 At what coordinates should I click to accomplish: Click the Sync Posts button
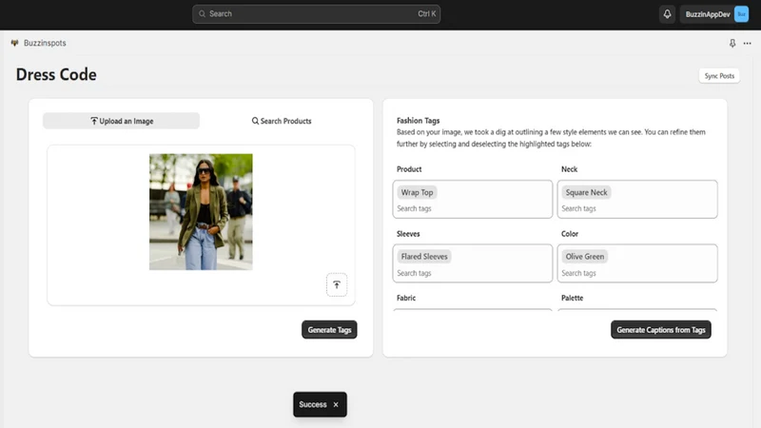click(x=719, y=76)
